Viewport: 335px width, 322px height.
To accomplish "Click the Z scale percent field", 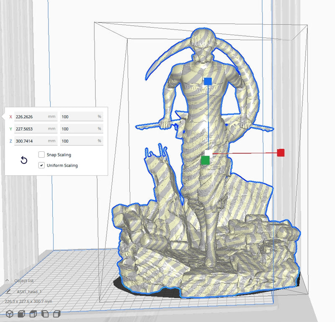I will pyautogui.click(x=82, y=141).
